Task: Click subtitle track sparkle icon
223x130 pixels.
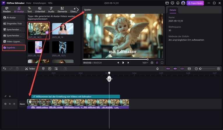Action: click(x=6, y=96)
